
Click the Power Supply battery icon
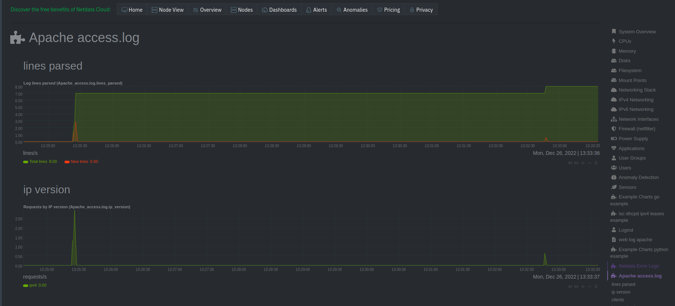click(614, 139)
